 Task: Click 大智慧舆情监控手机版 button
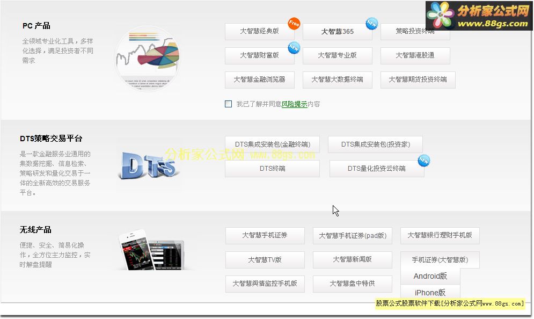point(265,284)
